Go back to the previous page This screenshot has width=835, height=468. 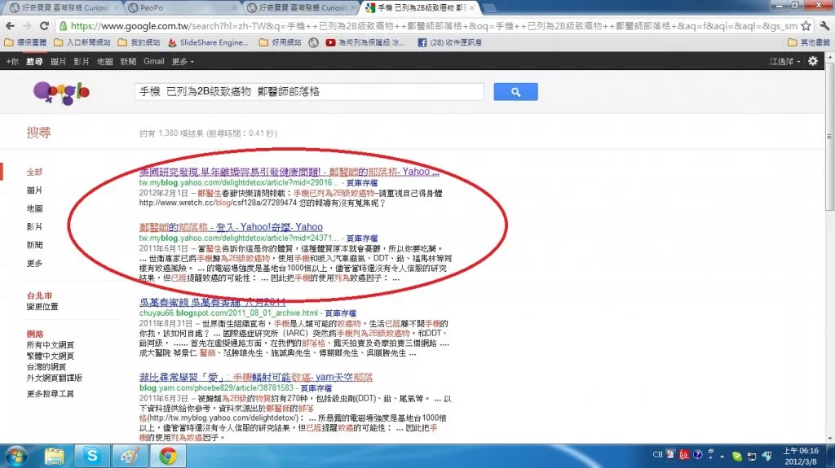click(x=10, y=25)
